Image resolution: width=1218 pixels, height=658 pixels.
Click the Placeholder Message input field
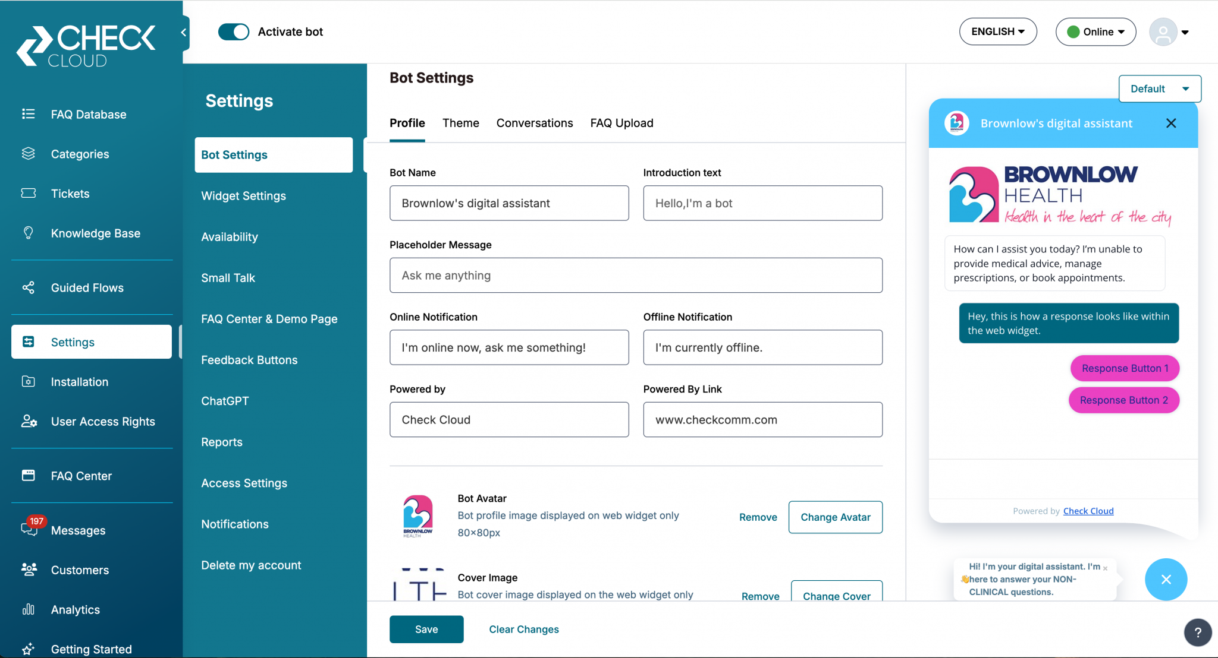coord(636,276)
